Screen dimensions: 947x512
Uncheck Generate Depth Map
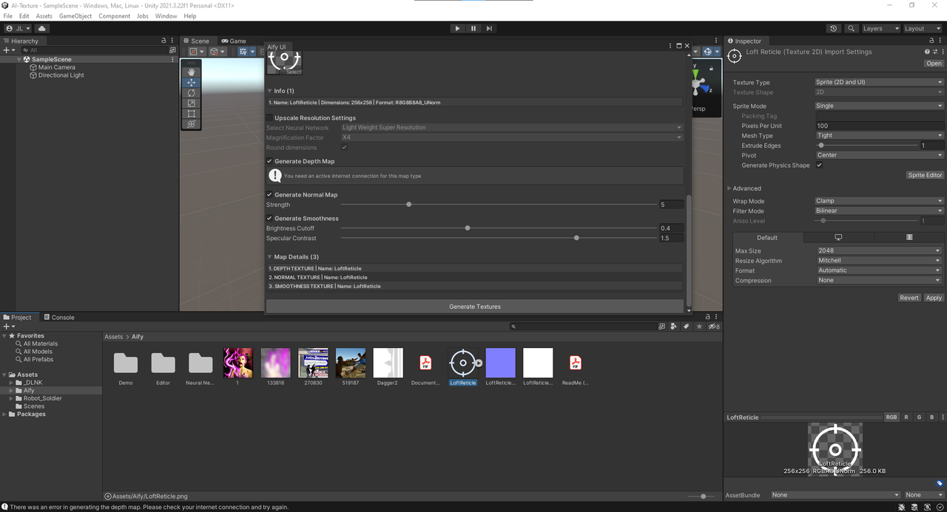click(269, 161)
